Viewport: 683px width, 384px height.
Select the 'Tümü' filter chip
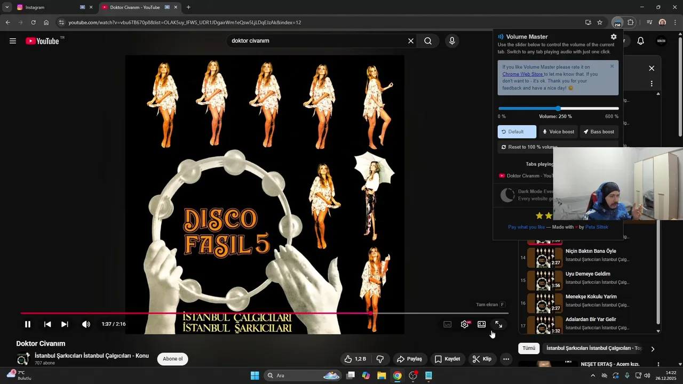pyautogui.click(x=529, y=348)
